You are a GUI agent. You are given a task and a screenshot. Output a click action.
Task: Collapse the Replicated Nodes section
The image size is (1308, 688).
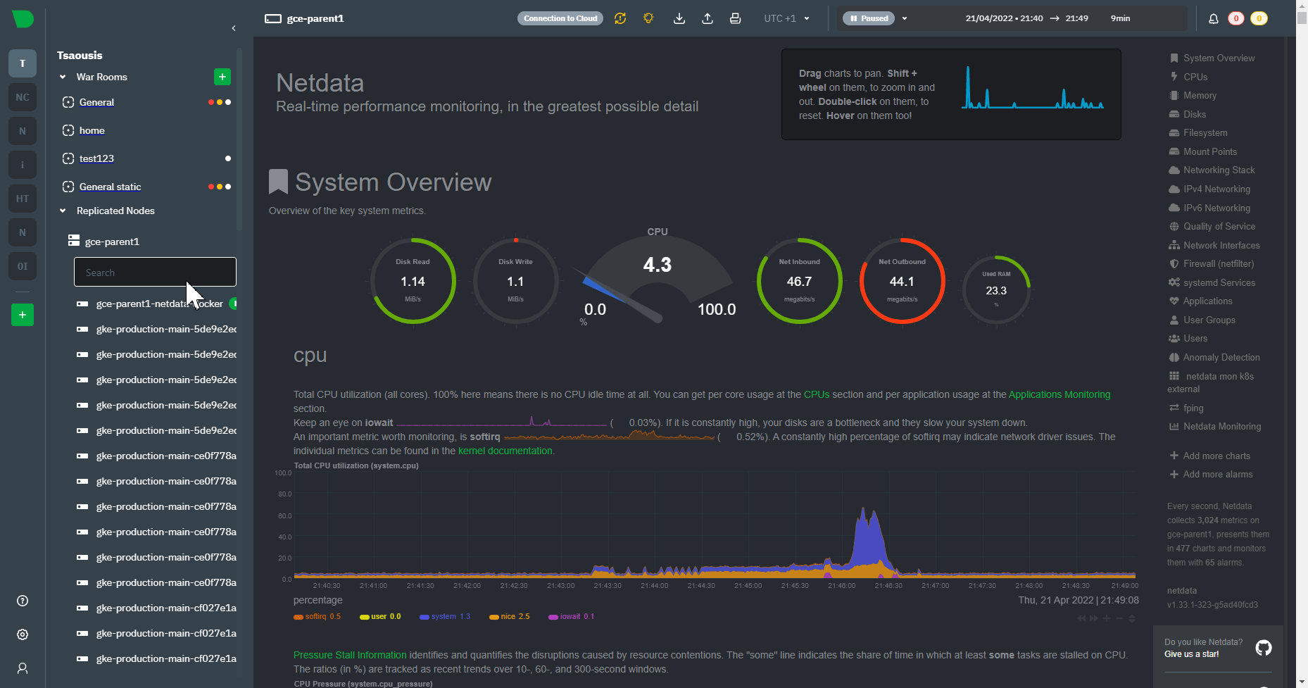click(63, 211)
